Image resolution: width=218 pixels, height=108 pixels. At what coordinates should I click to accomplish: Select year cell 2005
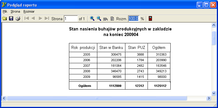click(86, 54)
